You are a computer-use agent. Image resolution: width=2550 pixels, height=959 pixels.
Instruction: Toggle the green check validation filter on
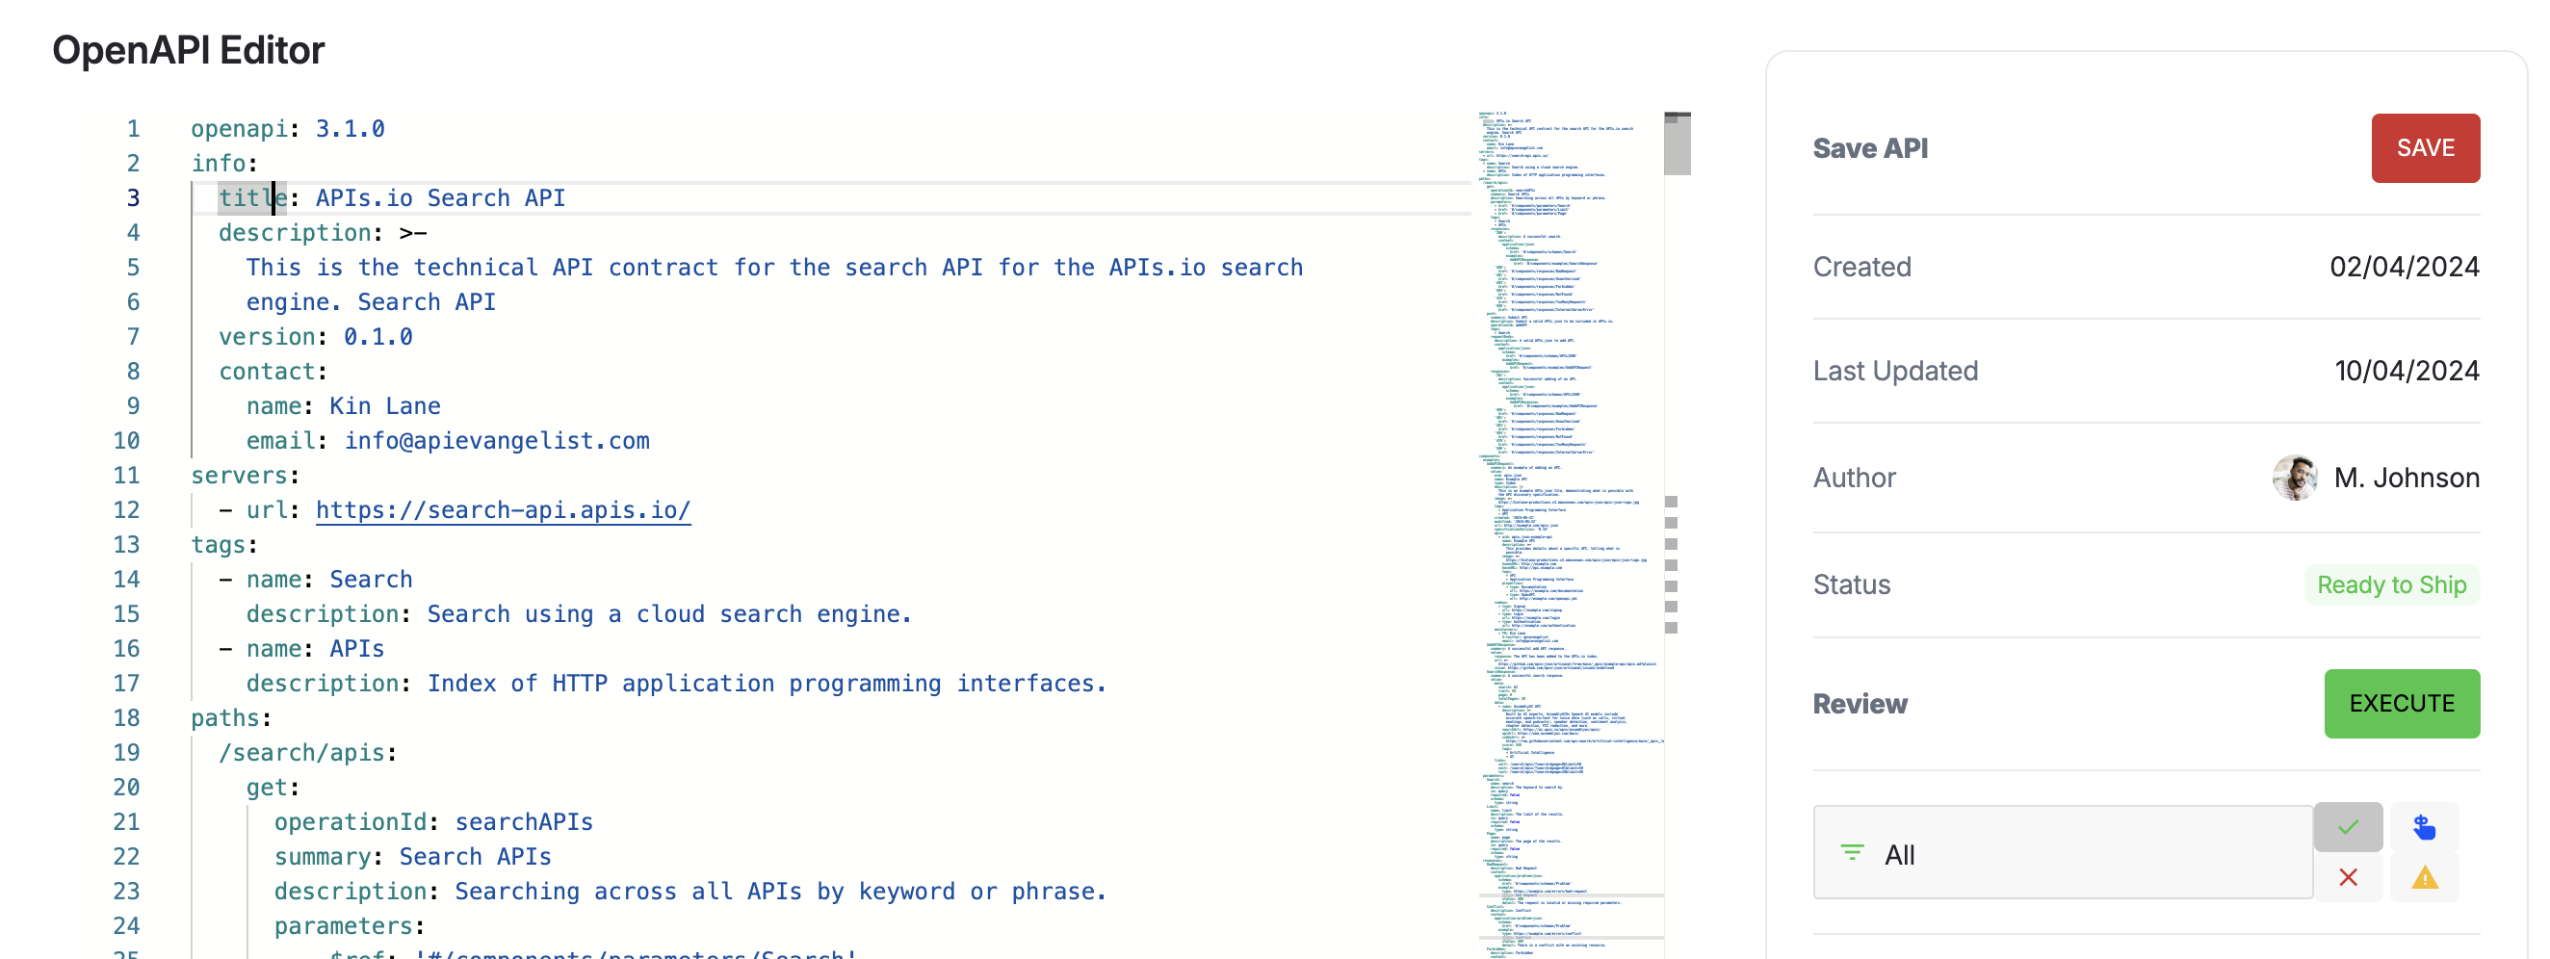pos(2348,827)
